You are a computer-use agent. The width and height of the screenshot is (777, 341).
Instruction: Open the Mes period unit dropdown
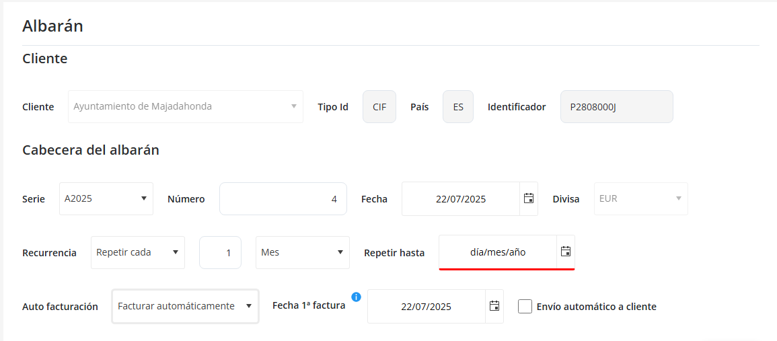click(x=303, y=252)
